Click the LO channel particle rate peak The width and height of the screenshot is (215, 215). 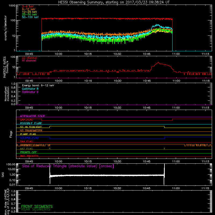[158, 63]
